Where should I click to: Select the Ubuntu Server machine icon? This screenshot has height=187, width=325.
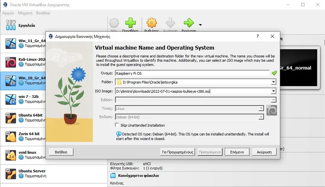pos(11,174)
